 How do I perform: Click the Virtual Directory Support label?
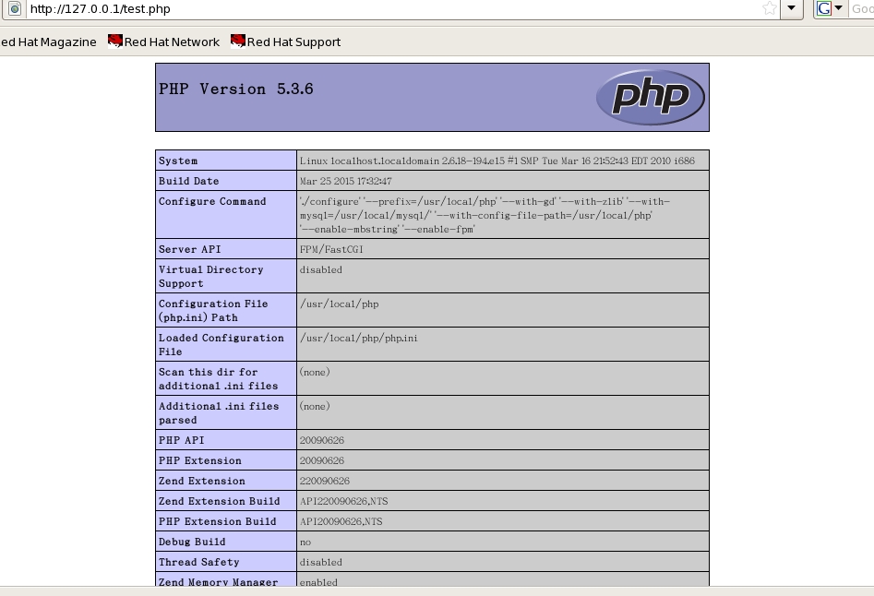pyautogui.click(x=210, y=276)
